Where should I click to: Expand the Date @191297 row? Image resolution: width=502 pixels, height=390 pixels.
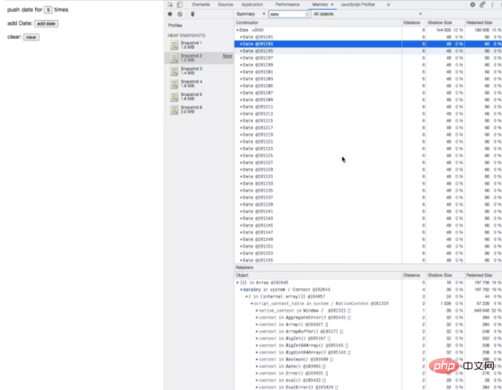[241, 58]
